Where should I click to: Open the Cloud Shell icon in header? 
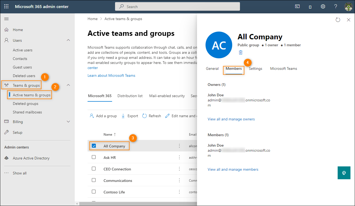click(x=297, y=6)
